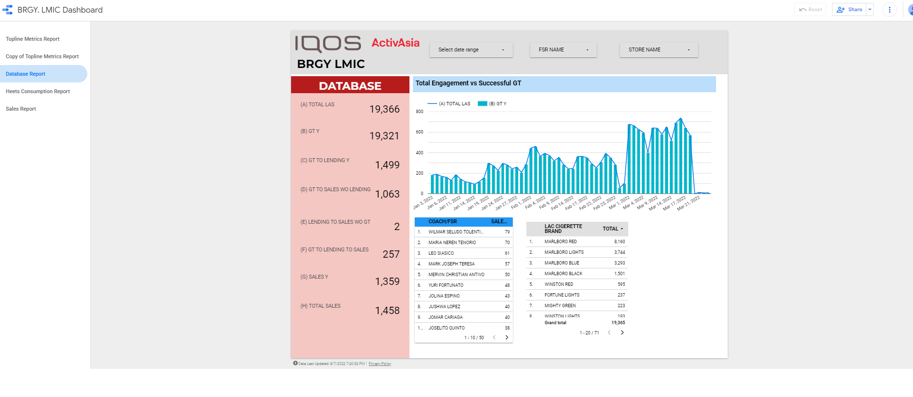
Task: Select MARLBORO BLACK brand row
Action: (577, 274)
